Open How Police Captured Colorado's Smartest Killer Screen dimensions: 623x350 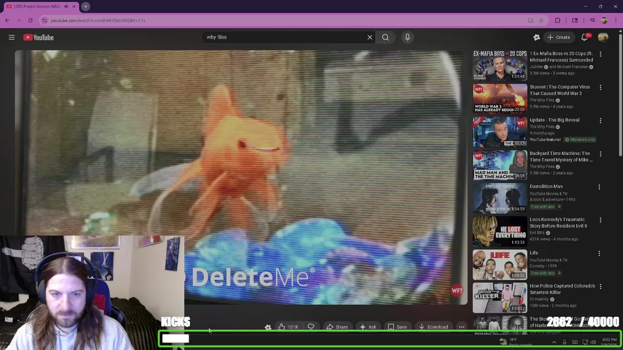562,289
